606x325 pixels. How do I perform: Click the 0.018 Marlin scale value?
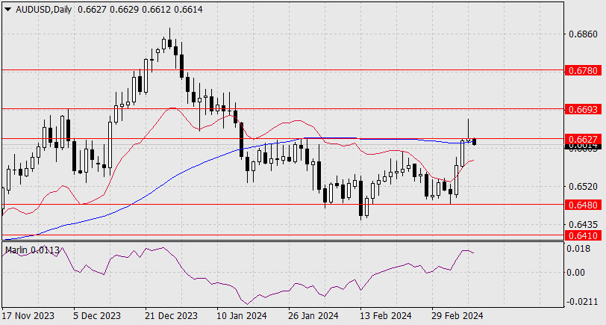(579, 249)
